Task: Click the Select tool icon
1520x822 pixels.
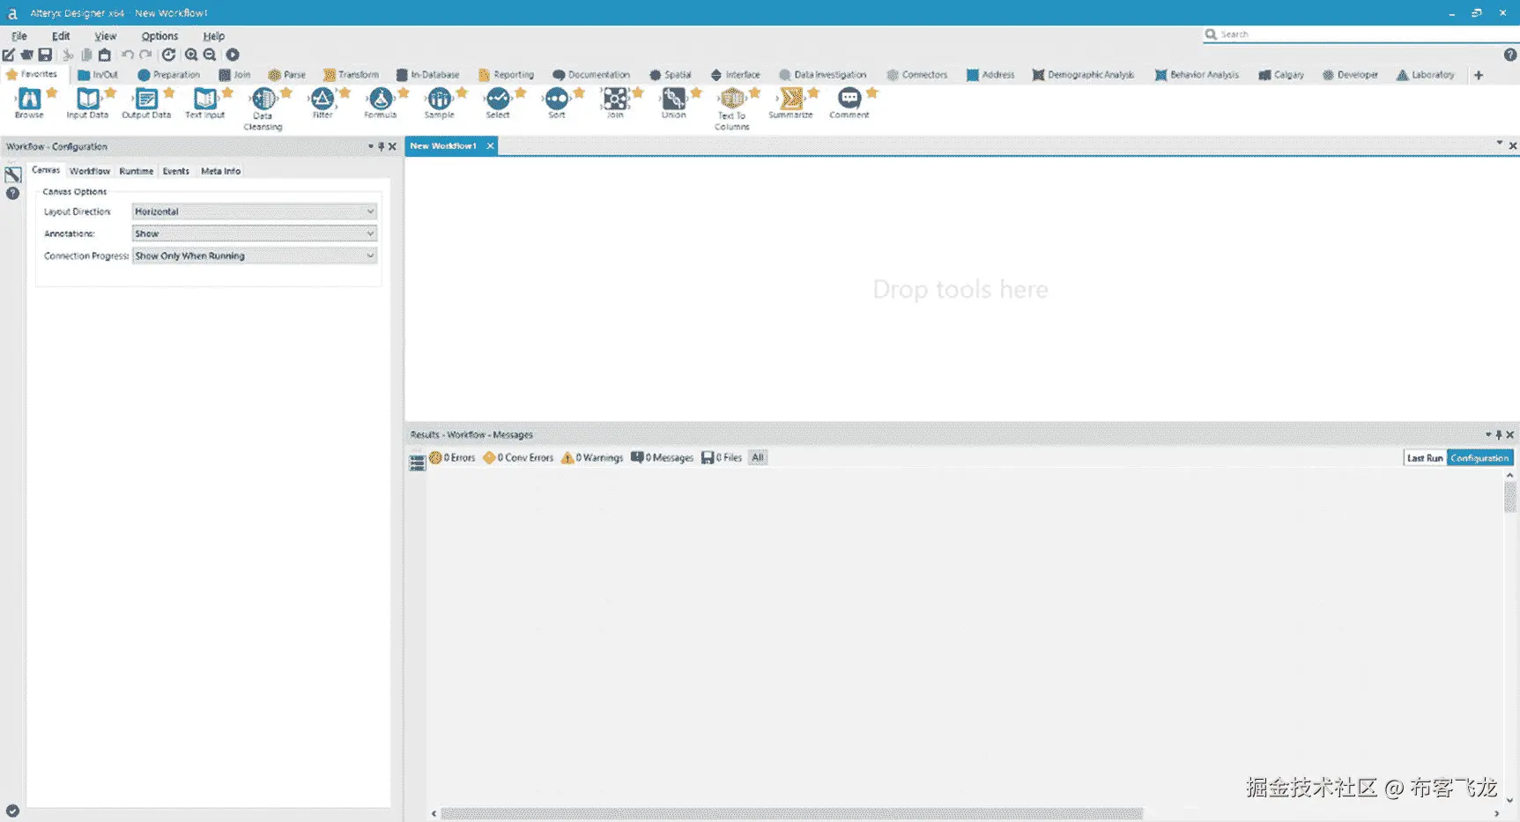Action: (x=498, y=99)
